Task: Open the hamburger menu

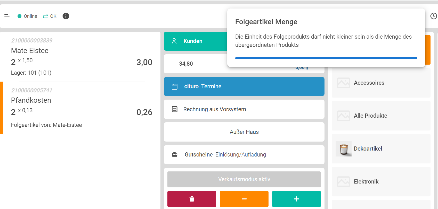Action: [x=7, y=16]
